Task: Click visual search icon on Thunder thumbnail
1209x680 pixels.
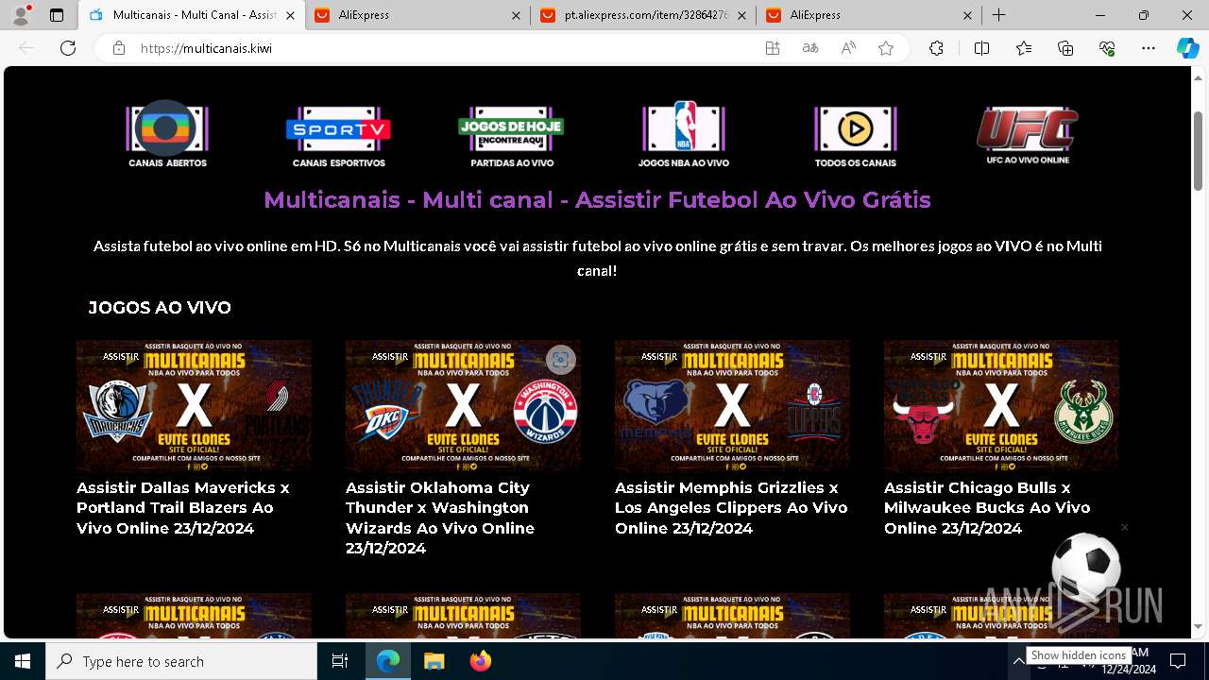Action: click(561, 360)
